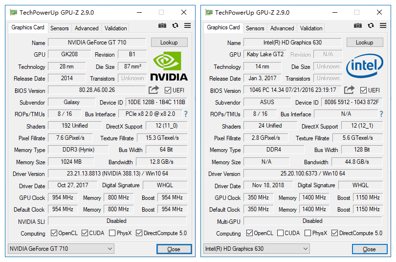This screenshot has width=396, height=262.
Task: Click the Name field showing Intel(R) HD Graphics 630
Action: click(292, 43)
